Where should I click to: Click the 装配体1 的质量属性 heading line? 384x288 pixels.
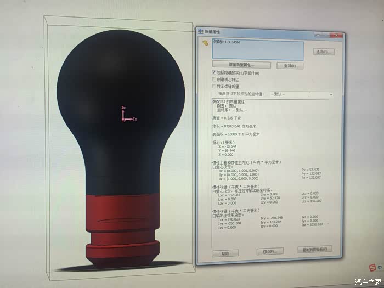pos(228,101)
